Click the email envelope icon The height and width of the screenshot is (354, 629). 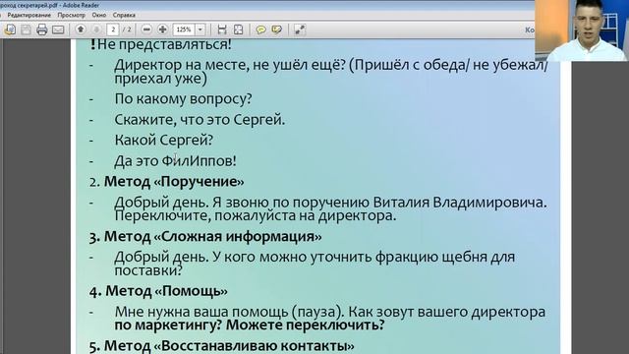click(58, 29)
